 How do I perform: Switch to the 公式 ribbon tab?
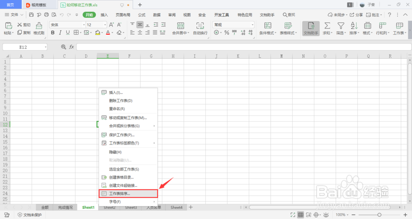(142, 15)
